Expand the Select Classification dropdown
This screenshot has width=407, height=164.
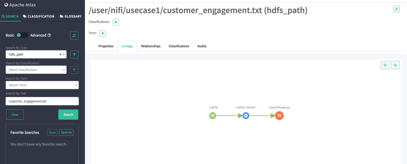36,70
